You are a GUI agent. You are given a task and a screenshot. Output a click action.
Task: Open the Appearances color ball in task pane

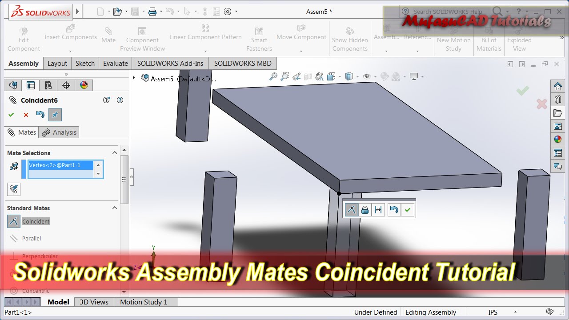coord(557,140)
